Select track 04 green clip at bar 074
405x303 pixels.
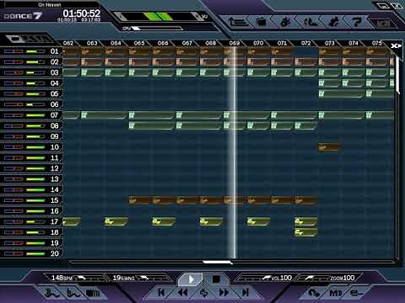[x=354, y=83]
